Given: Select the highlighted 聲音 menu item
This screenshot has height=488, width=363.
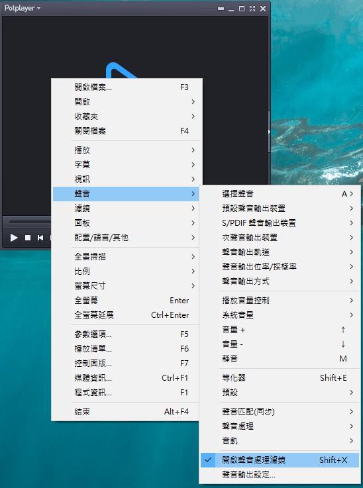Looking at the screenshot, I should click(x=126, y=194).
